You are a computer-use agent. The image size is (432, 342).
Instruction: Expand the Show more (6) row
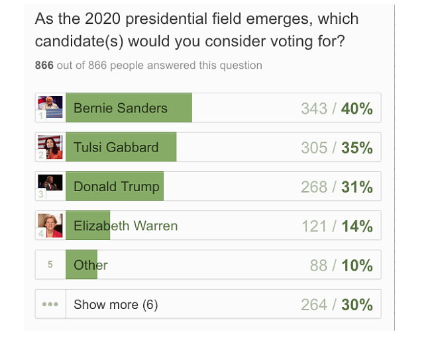[115, 304]
